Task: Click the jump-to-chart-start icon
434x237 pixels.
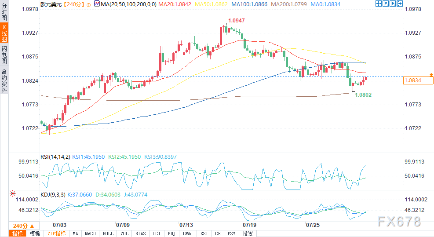Action: coord(386,4)
